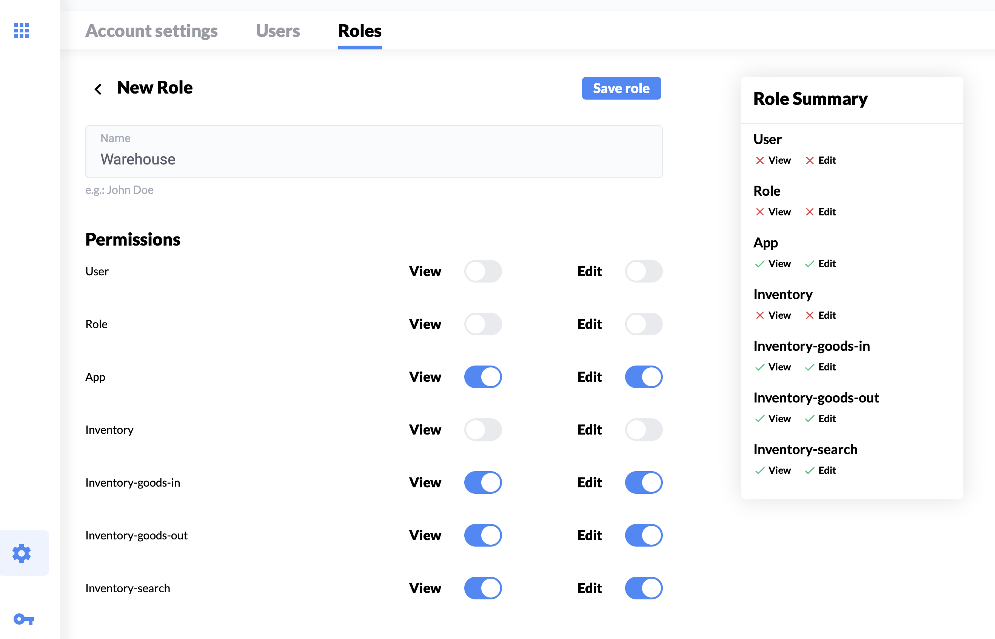Screen dimensions: 995x639
Task: Switch to the Users tab
Action: click(x=278, y=31)
